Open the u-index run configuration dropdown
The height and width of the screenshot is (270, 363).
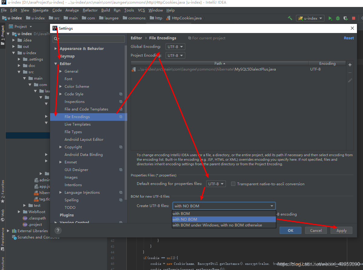(x=310, y=18)
